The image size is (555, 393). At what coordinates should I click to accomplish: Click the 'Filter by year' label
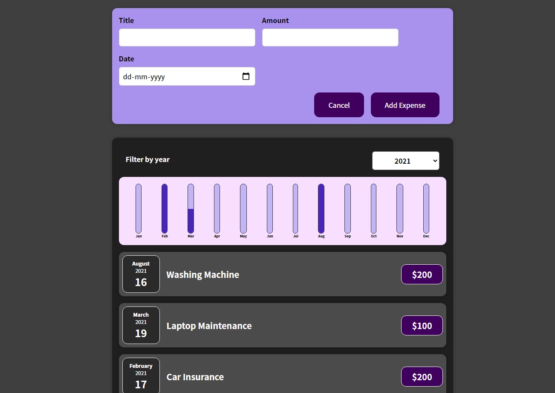tap(147, 159)
